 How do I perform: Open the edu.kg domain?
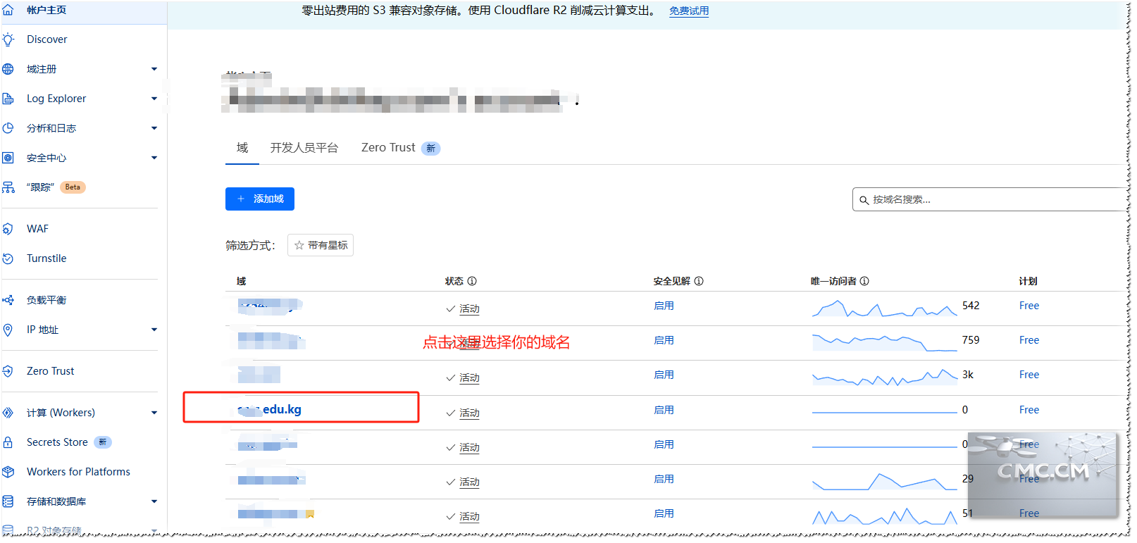coord(270,409)
